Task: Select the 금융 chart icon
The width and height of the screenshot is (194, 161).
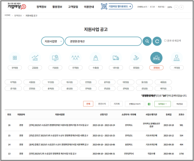Action: point(35,58)
